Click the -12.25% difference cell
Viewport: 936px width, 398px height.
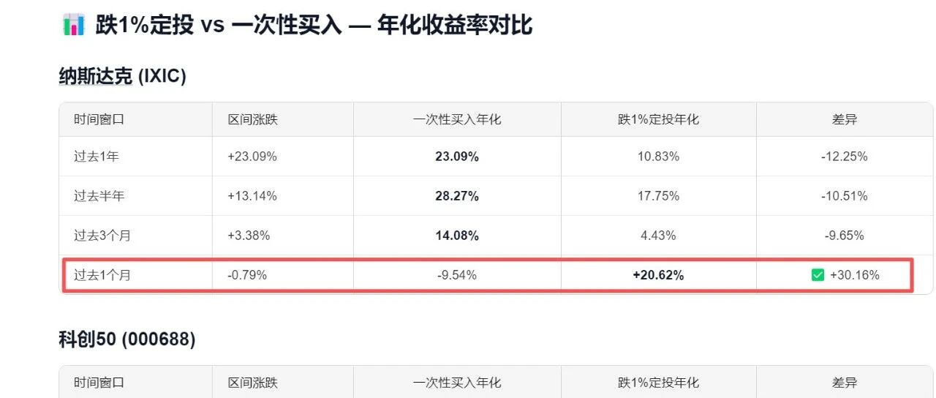coord(845,157)
